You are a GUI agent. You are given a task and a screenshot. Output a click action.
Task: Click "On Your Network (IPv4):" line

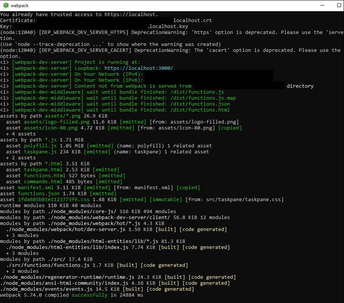pyautogui.click(x=71, y=74)
